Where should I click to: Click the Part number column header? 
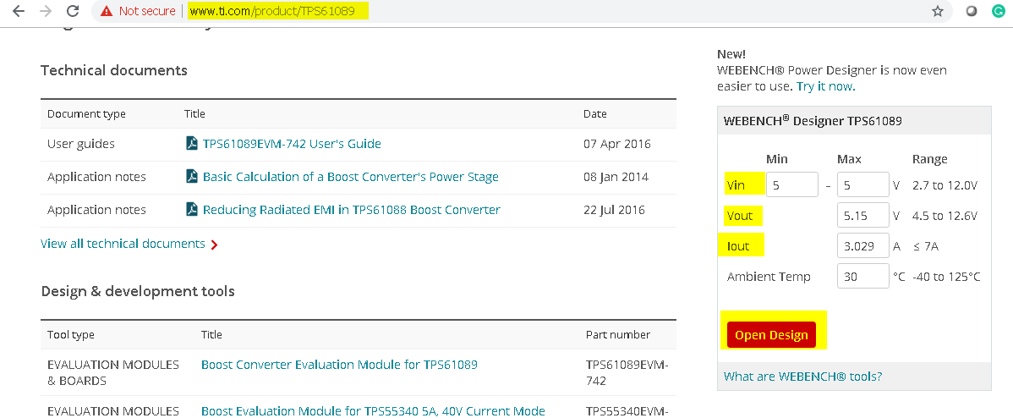[617, 335]
